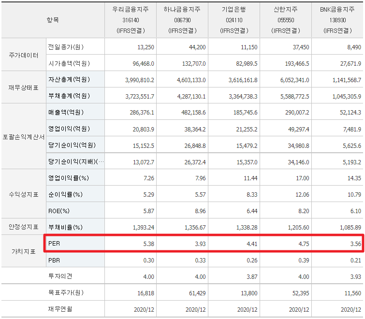This screenshot has height=319, width=365.
Task: Select operating profit value 20,803.9
Action: point(144,130)
